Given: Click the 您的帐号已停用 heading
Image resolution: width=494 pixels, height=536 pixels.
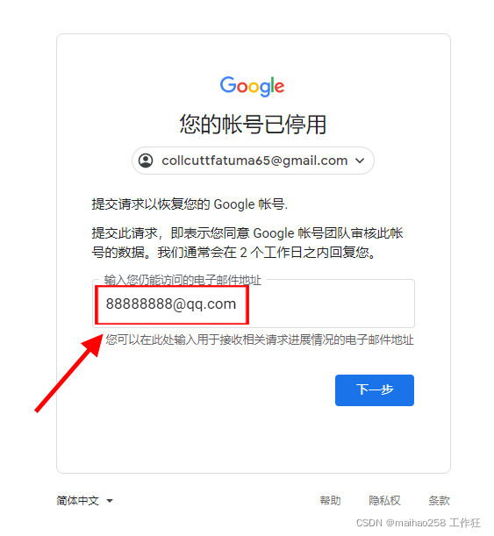Looking at the screenshot, I should (253, 124).
